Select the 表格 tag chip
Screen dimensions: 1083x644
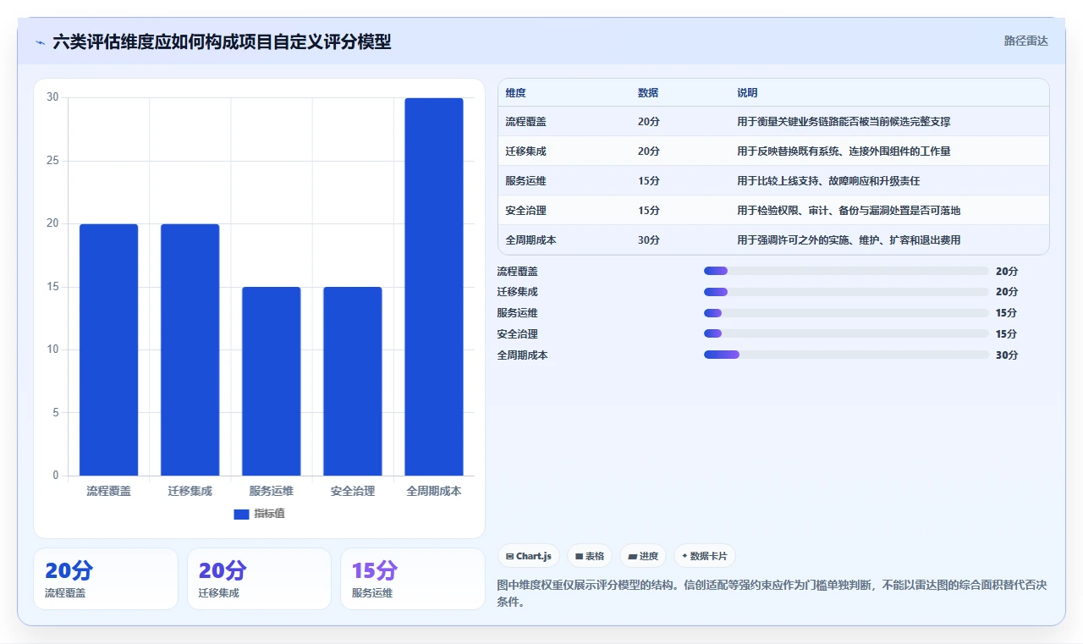click(x=590, y=556)
